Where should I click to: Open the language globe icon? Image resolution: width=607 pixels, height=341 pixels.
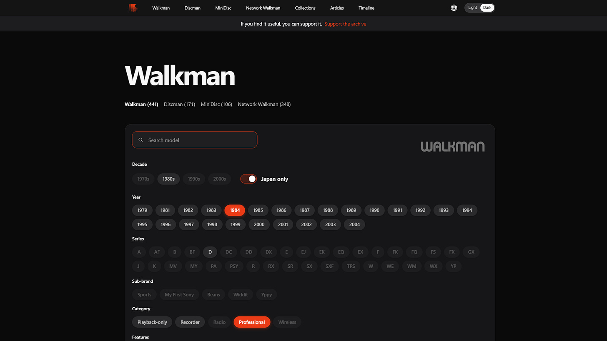click(454, 8)
